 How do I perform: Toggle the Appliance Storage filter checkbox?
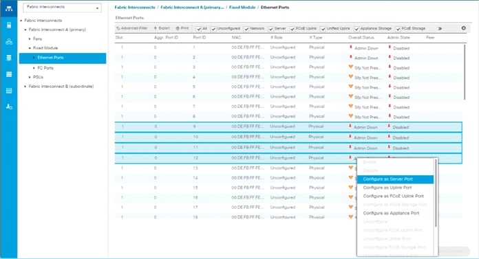pos(356,29)
